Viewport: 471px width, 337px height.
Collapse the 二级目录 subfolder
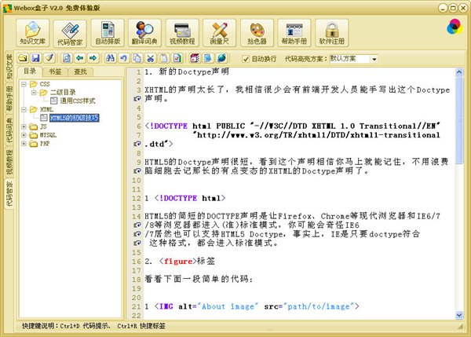(x=34, y=92)
